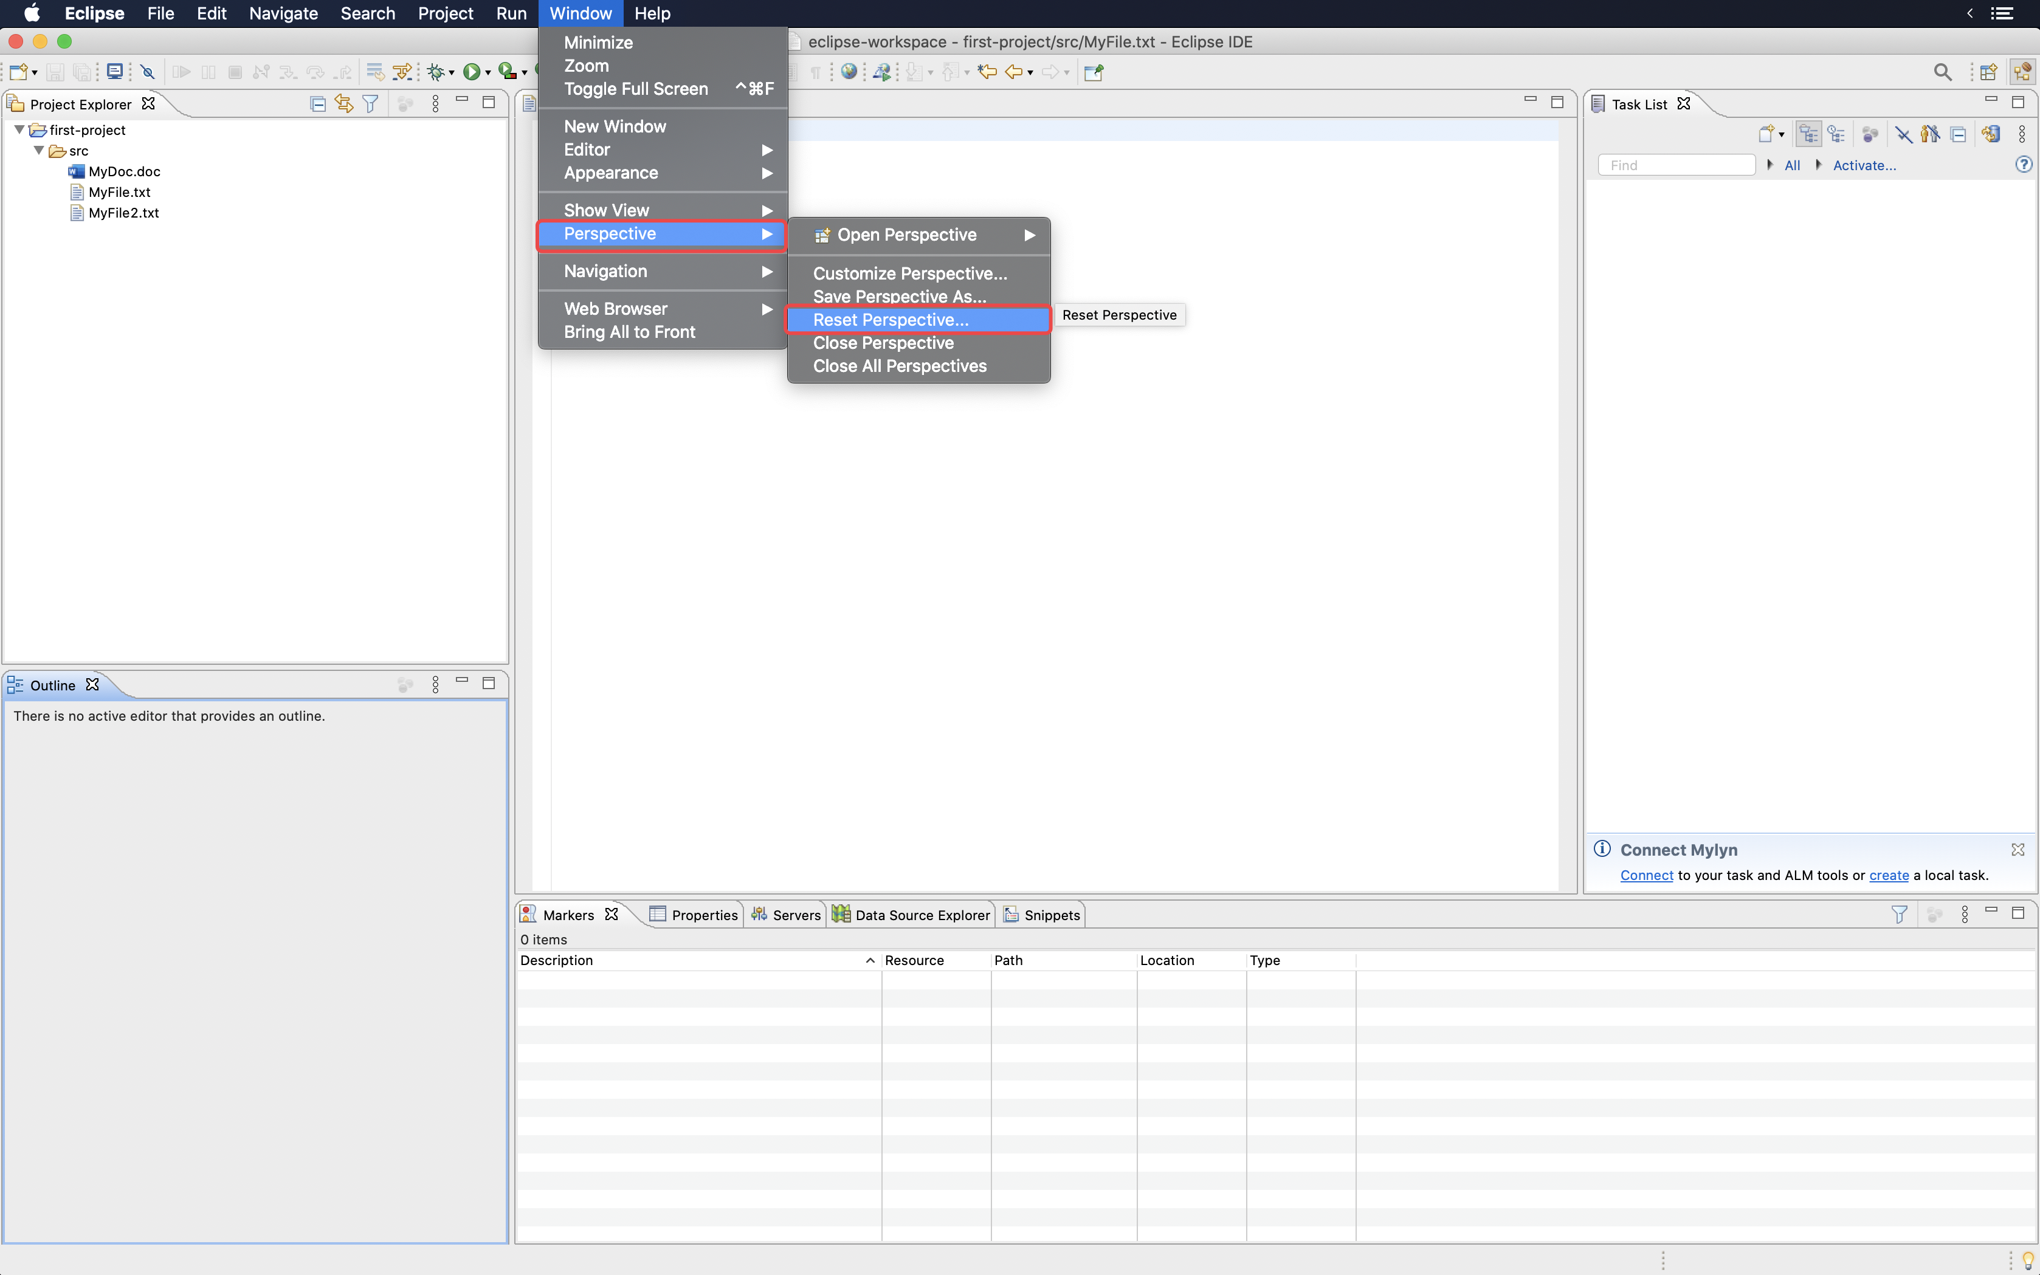
Task: Collapse the first-project tree node
Action: pos(19,130)
